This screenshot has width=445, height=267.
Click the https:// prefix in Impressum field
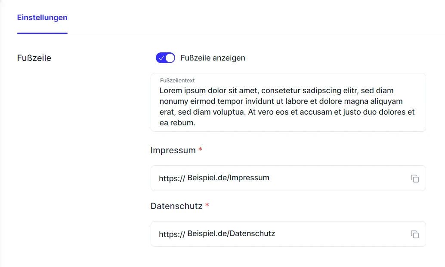coord(172,179)
